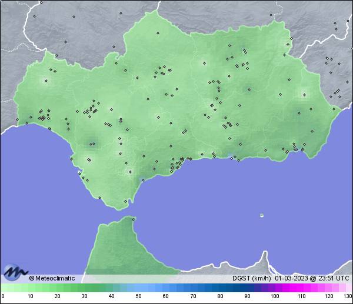The height and width of the screenshot is (304, 353).
Task: Select the light blue coastal station marker near Málaga
Action: click(x=230, y=156)
